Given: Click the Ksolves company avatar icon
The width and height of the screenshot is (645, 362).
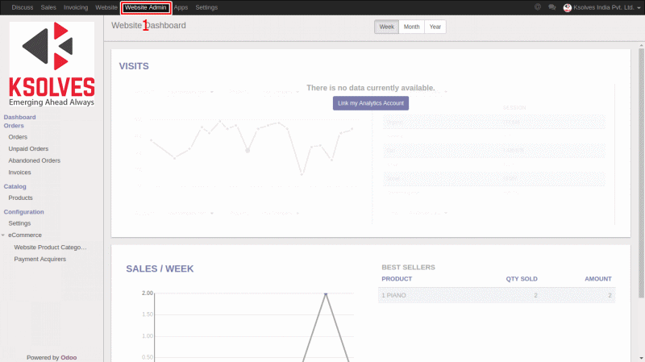Looking at the screenshot, I should (x=567, y=7).
